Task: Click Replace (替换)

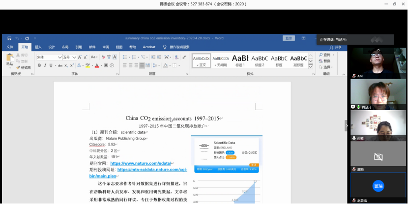Action: click(x=325, y=61)
